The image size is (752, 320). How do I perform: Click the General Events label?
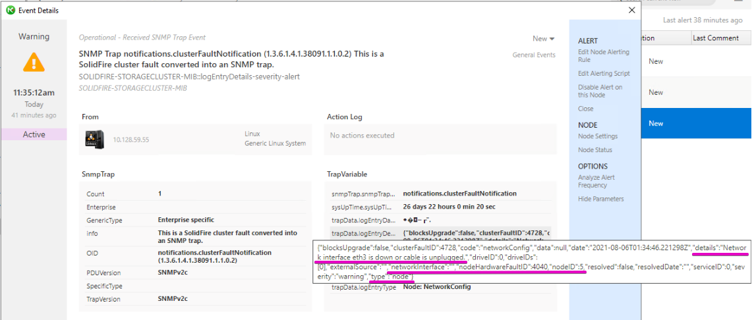(534, 55)
